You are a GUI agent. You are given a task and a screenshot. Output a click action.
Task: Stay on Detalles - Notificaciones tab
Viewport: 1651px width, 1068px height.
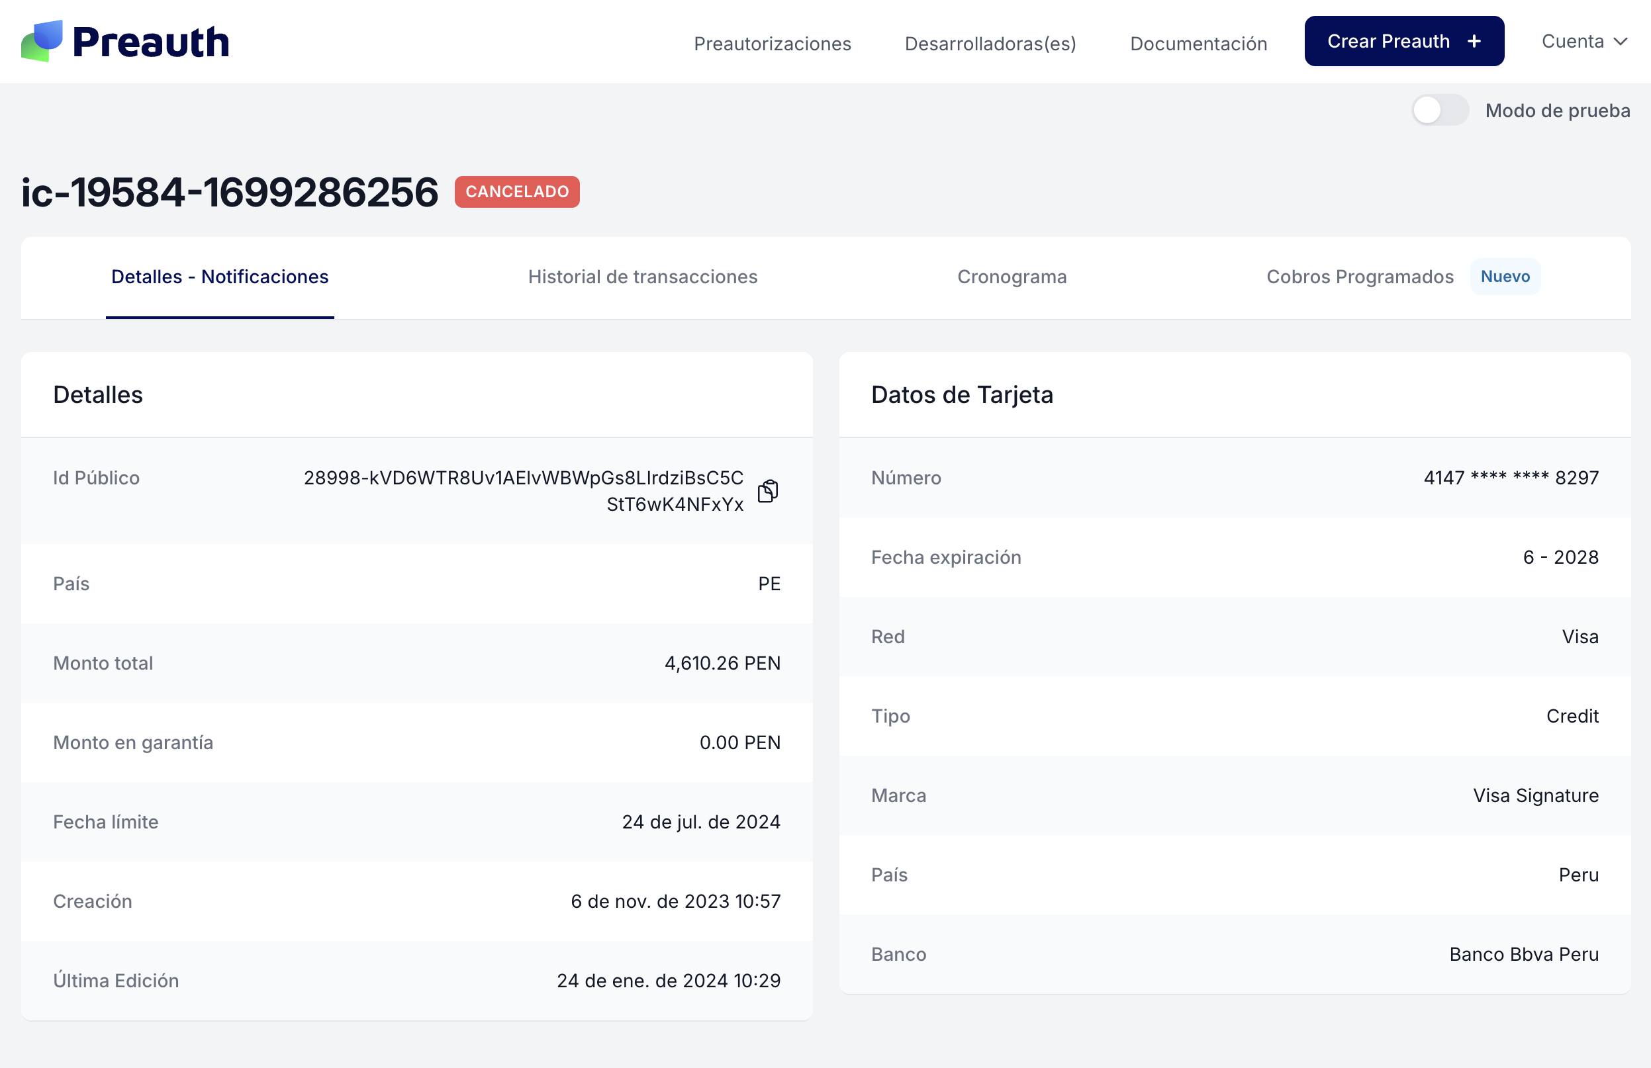tap(220, 277)
